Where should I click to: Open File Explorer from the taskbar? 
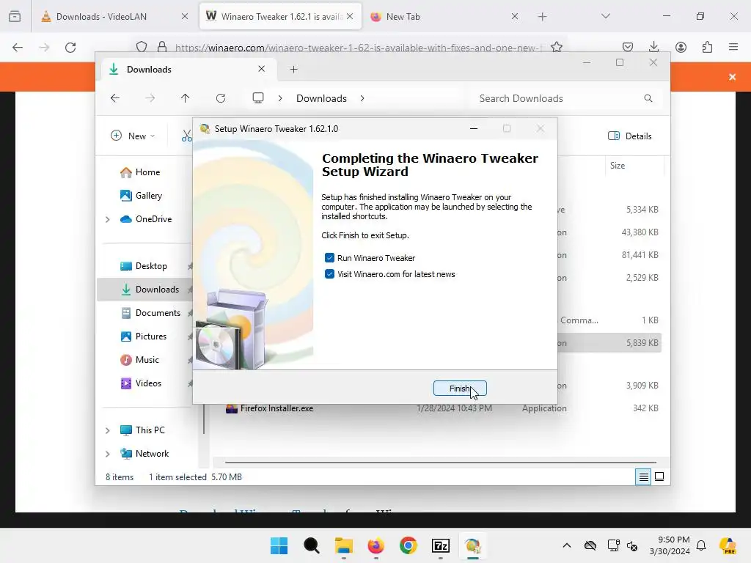coord(343,545)
